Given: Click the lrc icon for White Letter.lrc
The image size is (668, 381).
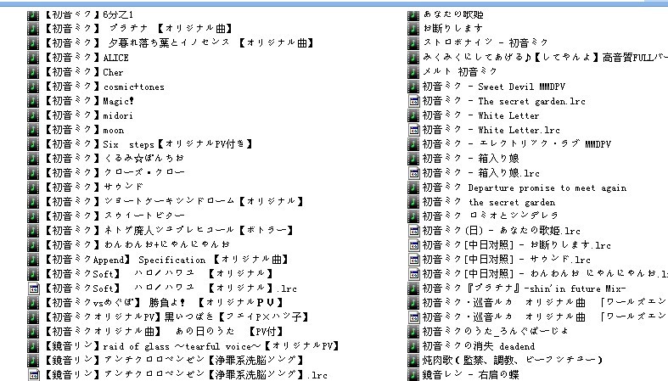Looking at the screenshot, I should [x=413, y=130].
